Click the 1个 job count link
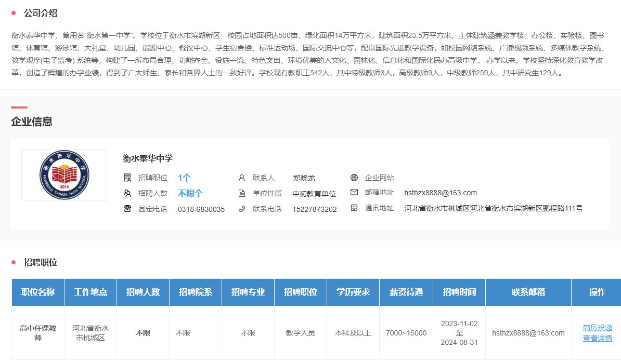The image size is (621, 363). [x=184, y=178]
